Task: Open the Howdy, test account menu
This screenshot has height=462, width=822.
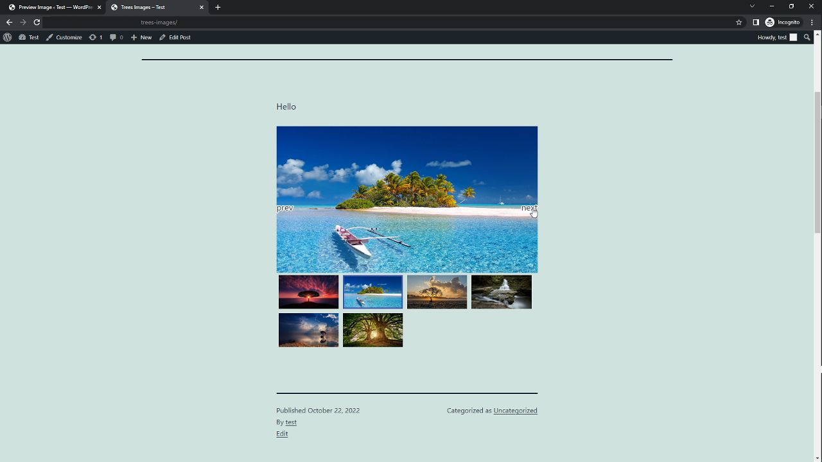Action: pos(777,37)
